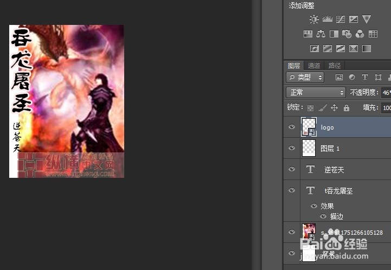Toggle visibility of 描边 stroke effect

click(x=323, y=216)
